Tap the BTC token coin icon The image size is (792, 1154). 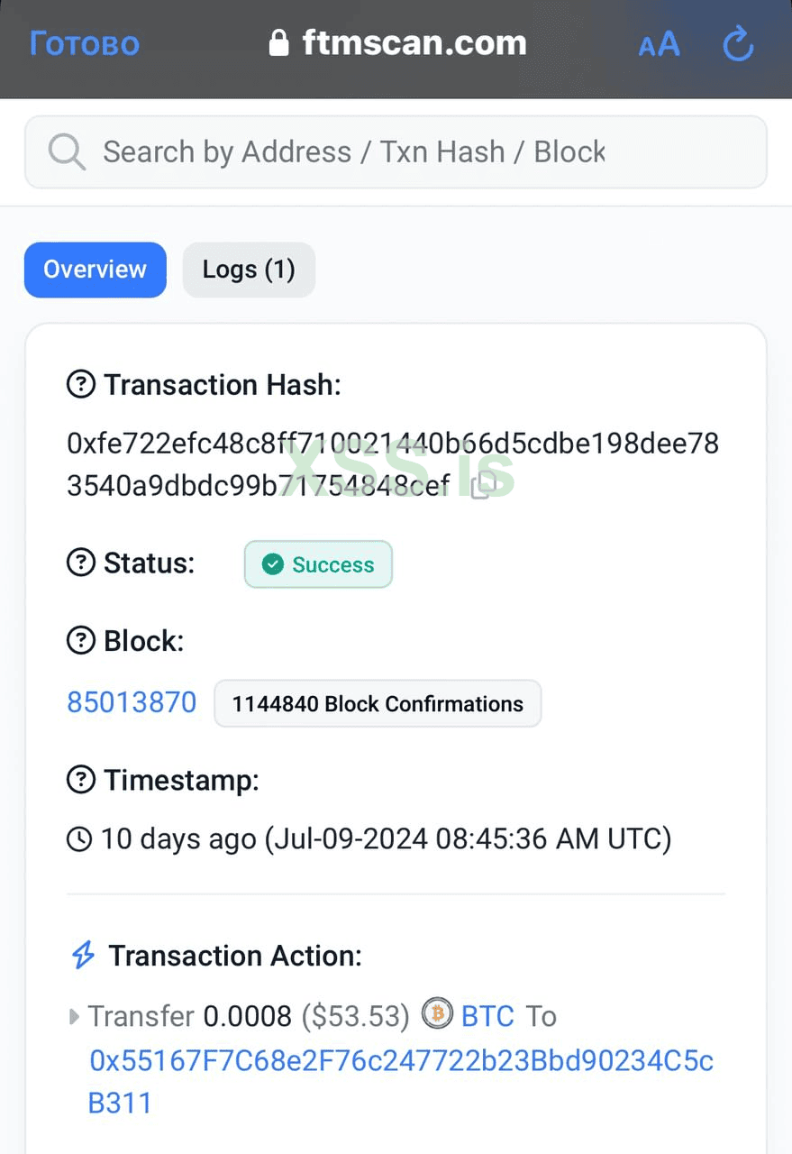[437, 1014]
